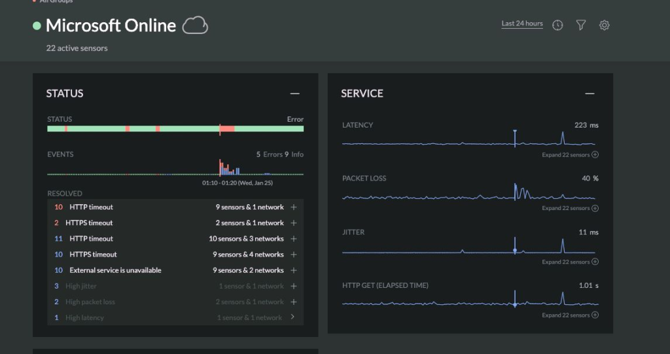Expand 22 sensors under LATENCY chart

point(570,155)
